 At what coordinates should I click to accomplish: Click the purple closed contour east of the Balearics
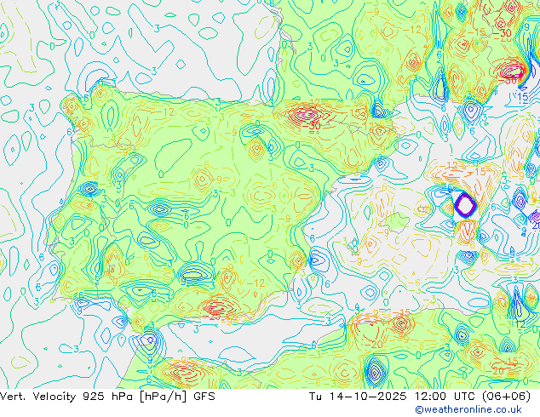pos(465,205)
